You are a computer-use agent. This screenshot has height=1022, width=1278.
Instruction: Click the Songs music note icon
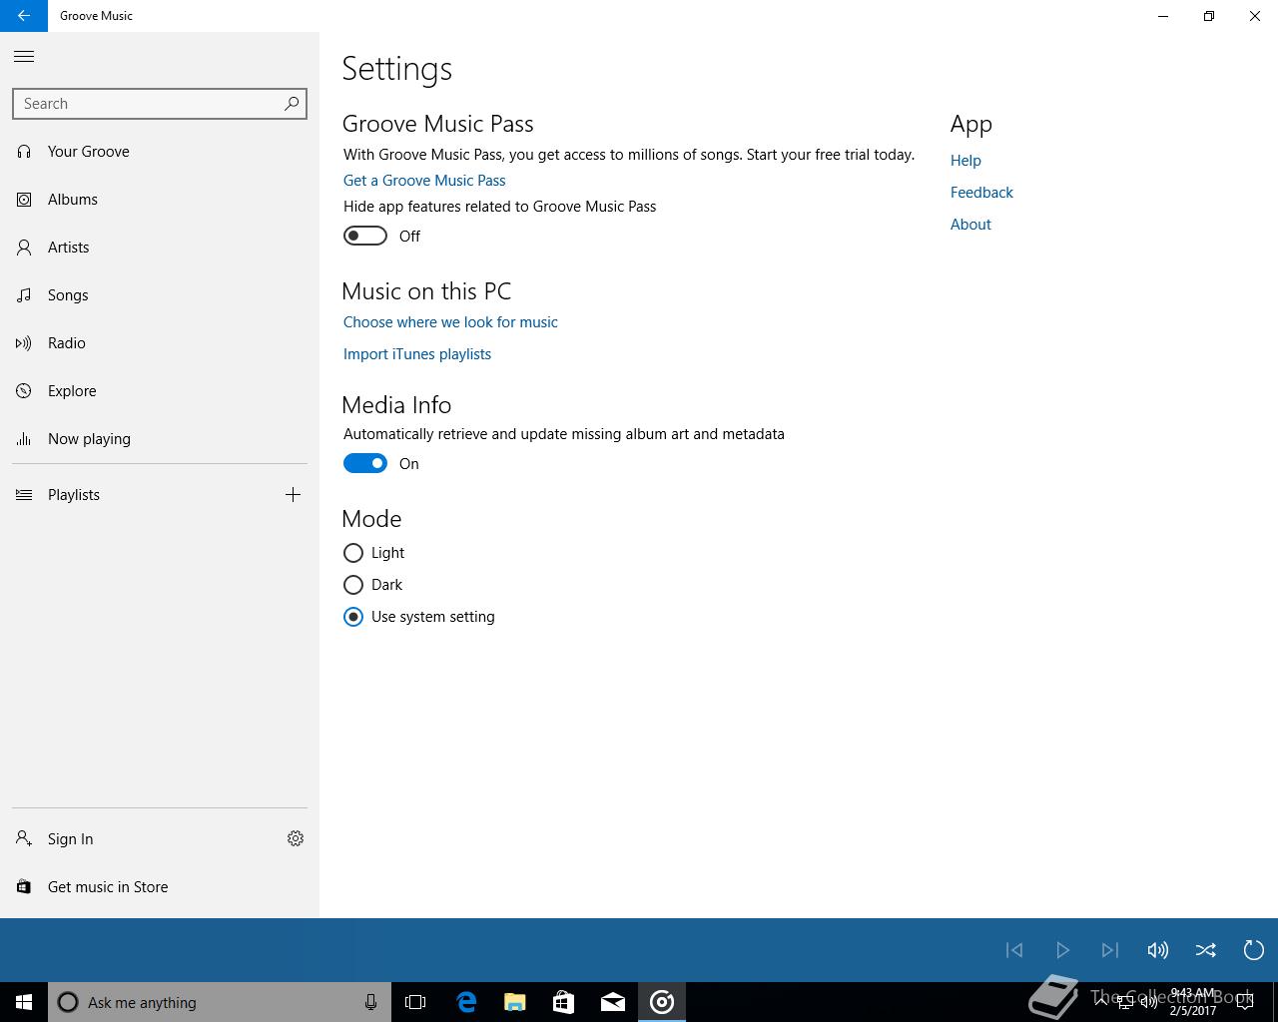[x=24, y=295]
